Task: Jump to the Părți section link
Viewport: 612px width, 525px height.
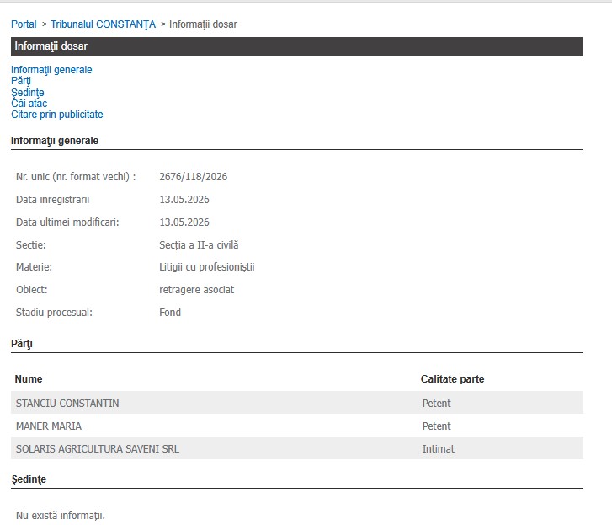Action: [x=21, y=81]
